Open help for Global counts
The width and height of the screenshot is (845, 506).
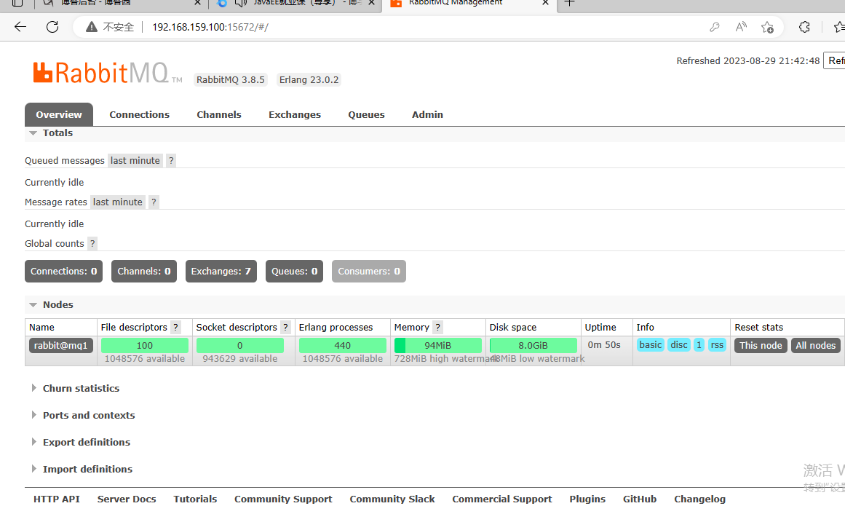92,244
